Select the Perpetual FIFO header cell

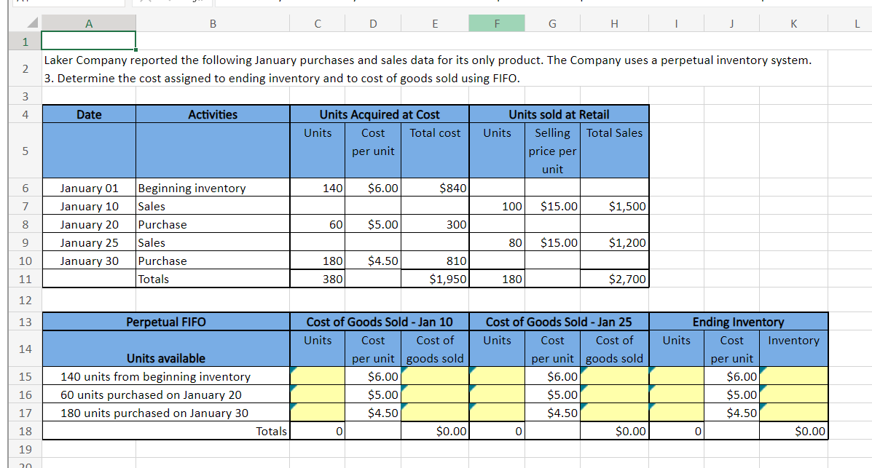(x=166, y=321)
